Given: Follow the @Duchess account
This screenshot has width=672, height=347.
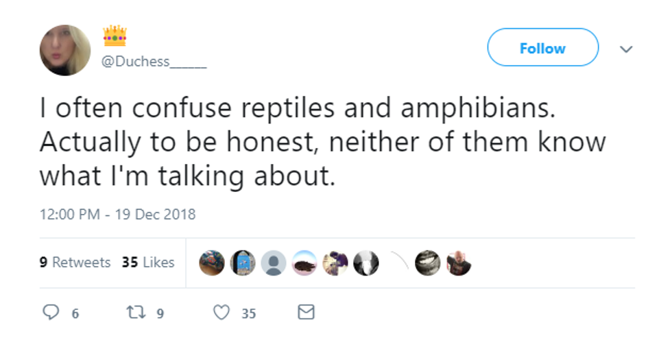Looking at the screenshot, I should click(x=542, y=48).
